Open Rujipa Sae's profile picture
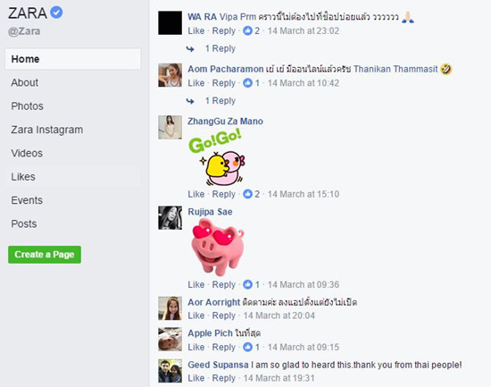Screen dimensions: 491x387 [x=170, y=218]
